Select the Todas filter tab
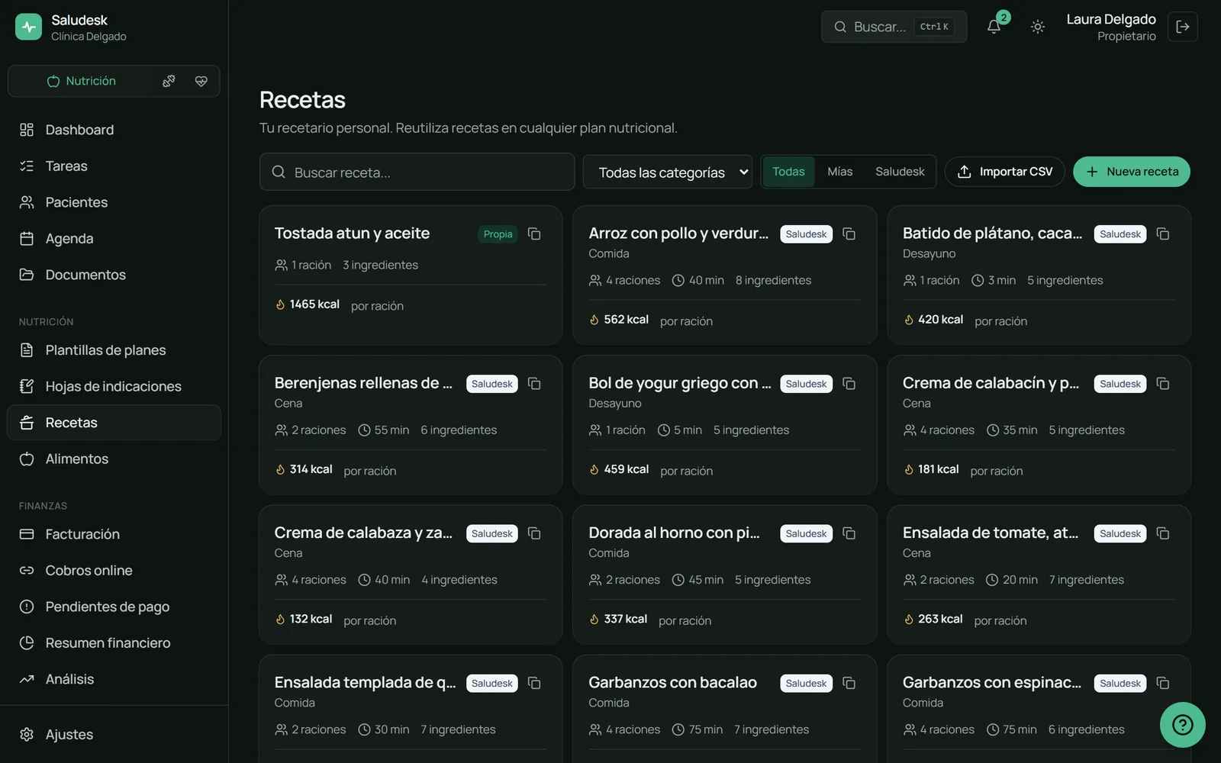This screenshot has width=1221, height=763. tap(788, 172)
